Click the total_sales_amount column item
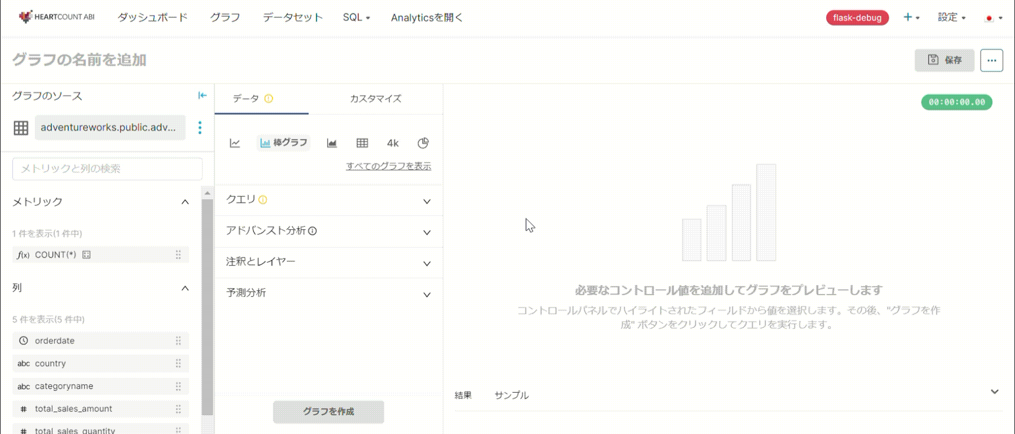This screenshot has height=434, width=1015. coord(100,409)
